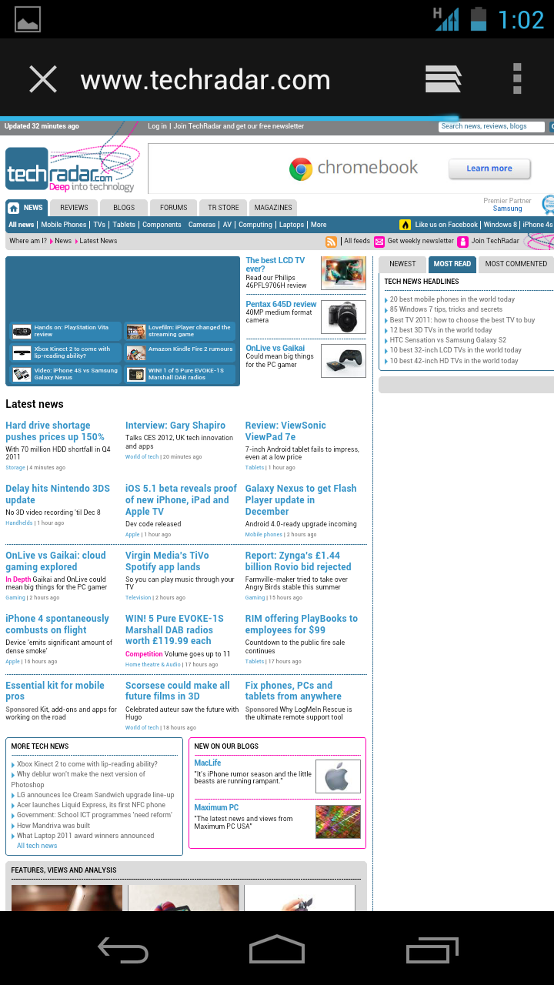Click the Search news, reviews, blogs field
The height and width of the screenshot is (985, 554).
click(492, 126)
